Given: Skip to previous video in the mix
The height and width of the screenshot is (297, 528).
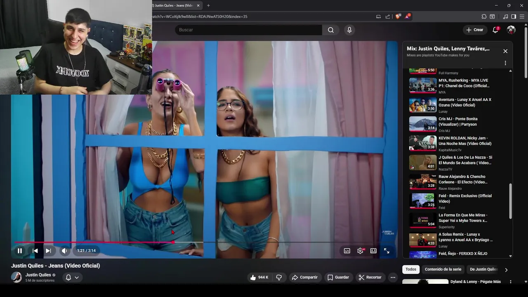Looking at the screenshot, I should (x=35, y=251).
